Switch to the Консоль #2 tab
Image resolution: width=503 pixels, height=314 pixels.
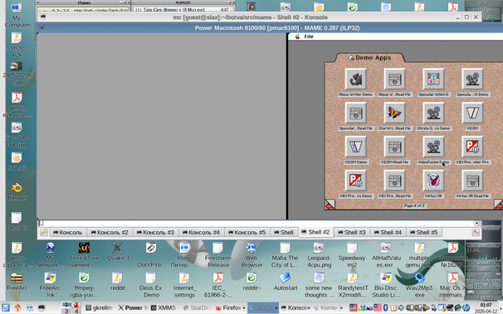110,232
